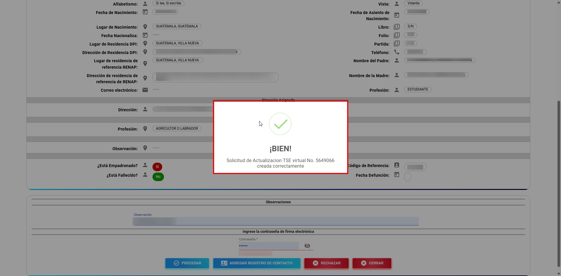Image resolution: width=561 pixels, height=276 pixels.
Task: Click the envelope icon next to Correo electrónico
Action: pos(145,90)
